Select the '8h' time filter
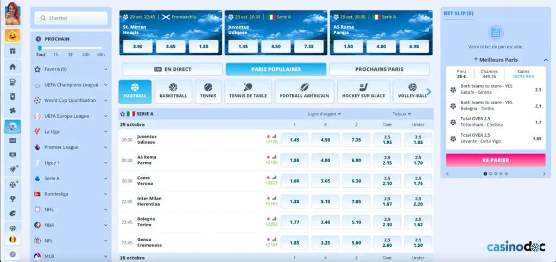This screenshot has height=262, width=556. point(71,55)
